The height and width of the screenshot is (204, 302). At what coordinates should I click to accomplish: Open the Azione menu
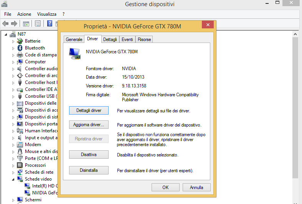pyautogui.click(x=24, y=14)
